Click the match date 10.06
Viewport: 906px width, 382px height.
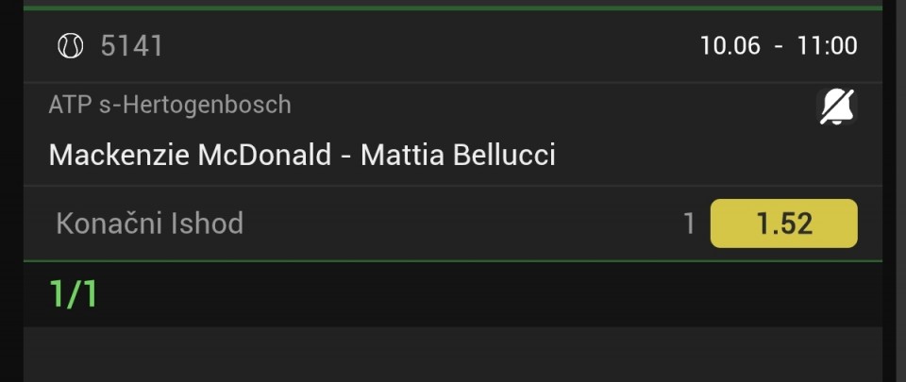[730, 45]
